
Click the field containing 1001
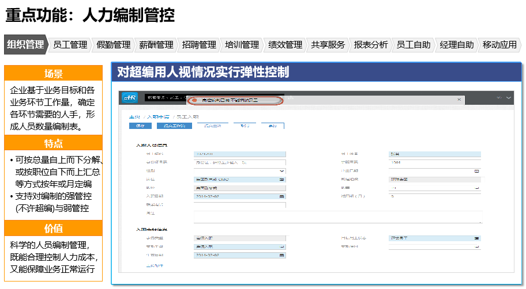tap(435, 163)
